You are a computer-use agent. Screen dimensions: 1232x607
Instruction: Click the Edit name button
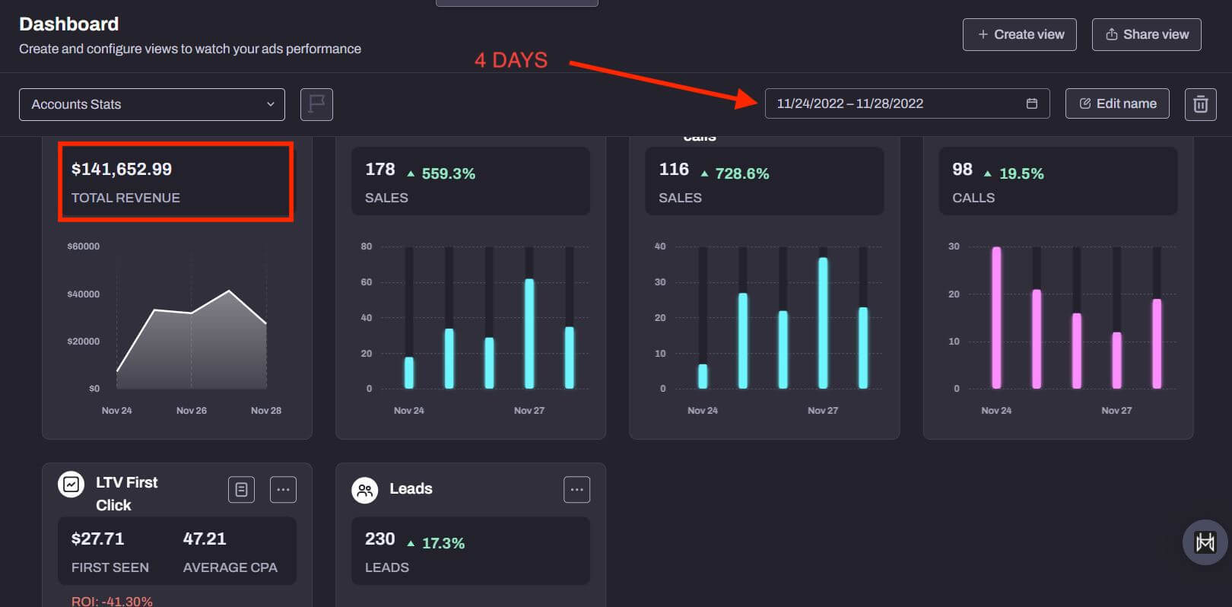tap(1117, 103)
